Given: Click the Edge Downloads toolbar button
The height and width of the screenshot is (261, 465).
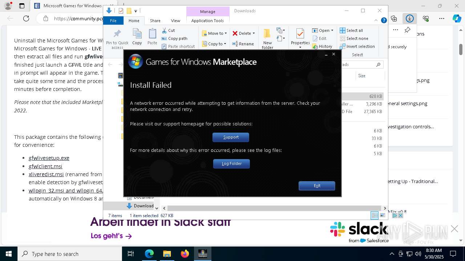Looking at the screenshot, I should coord(410,18).
